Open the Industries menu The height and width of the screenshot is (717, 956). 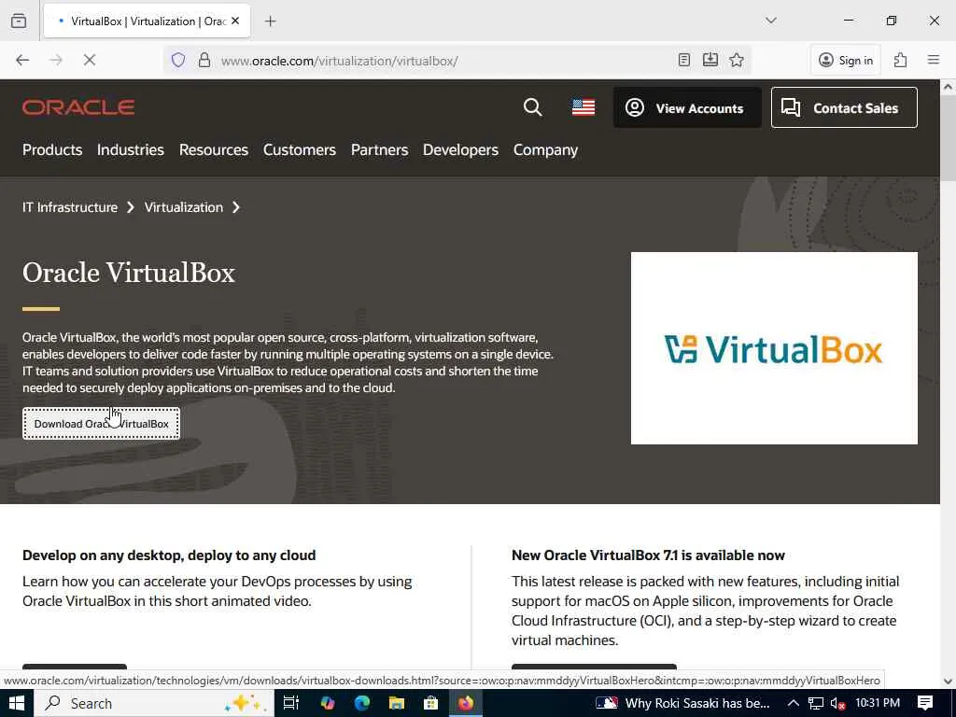pos(131,150)
